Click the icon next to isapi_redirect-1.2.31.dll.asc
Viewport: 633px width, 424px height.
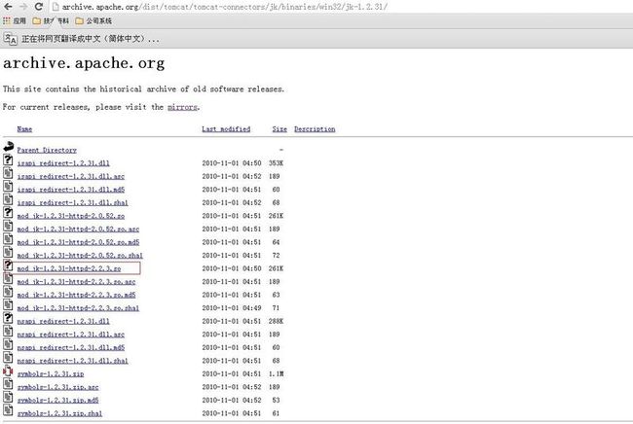8,173
